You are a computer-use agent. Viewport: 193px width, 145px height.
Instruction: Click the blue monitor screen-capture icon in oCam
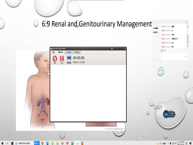point(69,58)
